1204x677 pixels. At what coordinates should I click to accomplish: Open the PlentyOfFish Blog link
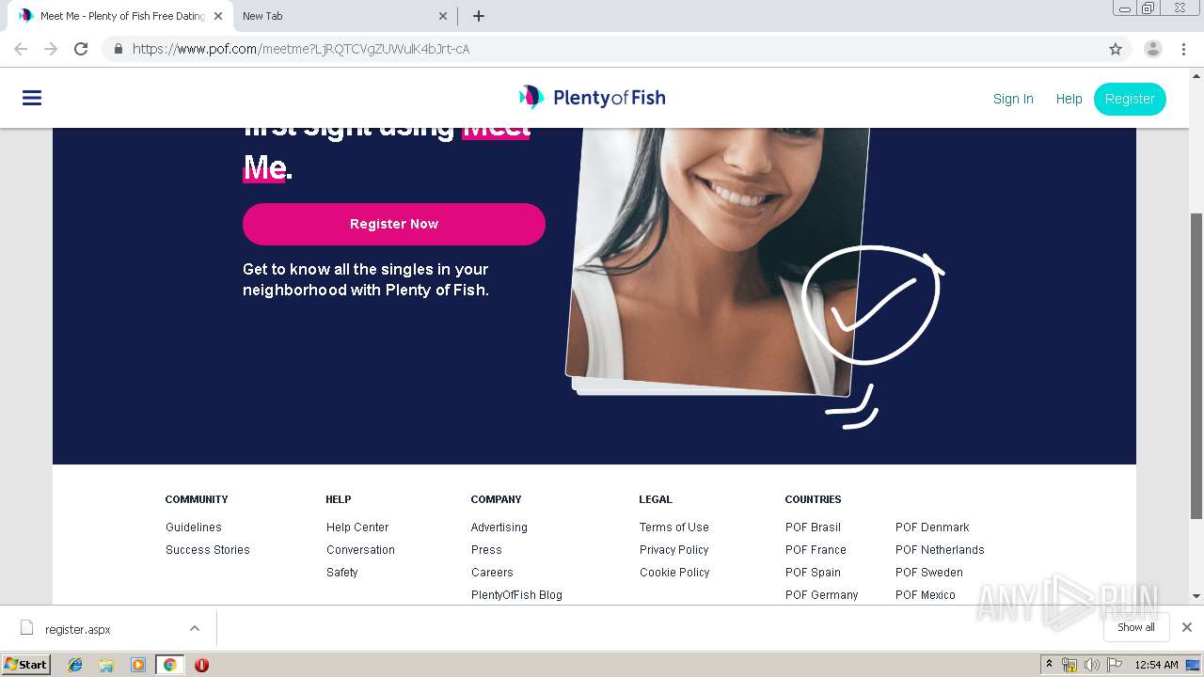tap(516, 595)
